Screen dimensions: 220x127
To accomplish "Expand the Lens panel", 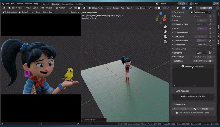I will pyautogui.click(x=172, y=20).
